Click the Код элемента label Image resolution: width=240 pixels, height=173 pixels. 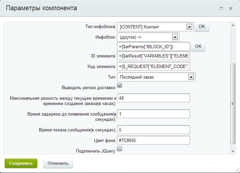[x=101, y=66]
